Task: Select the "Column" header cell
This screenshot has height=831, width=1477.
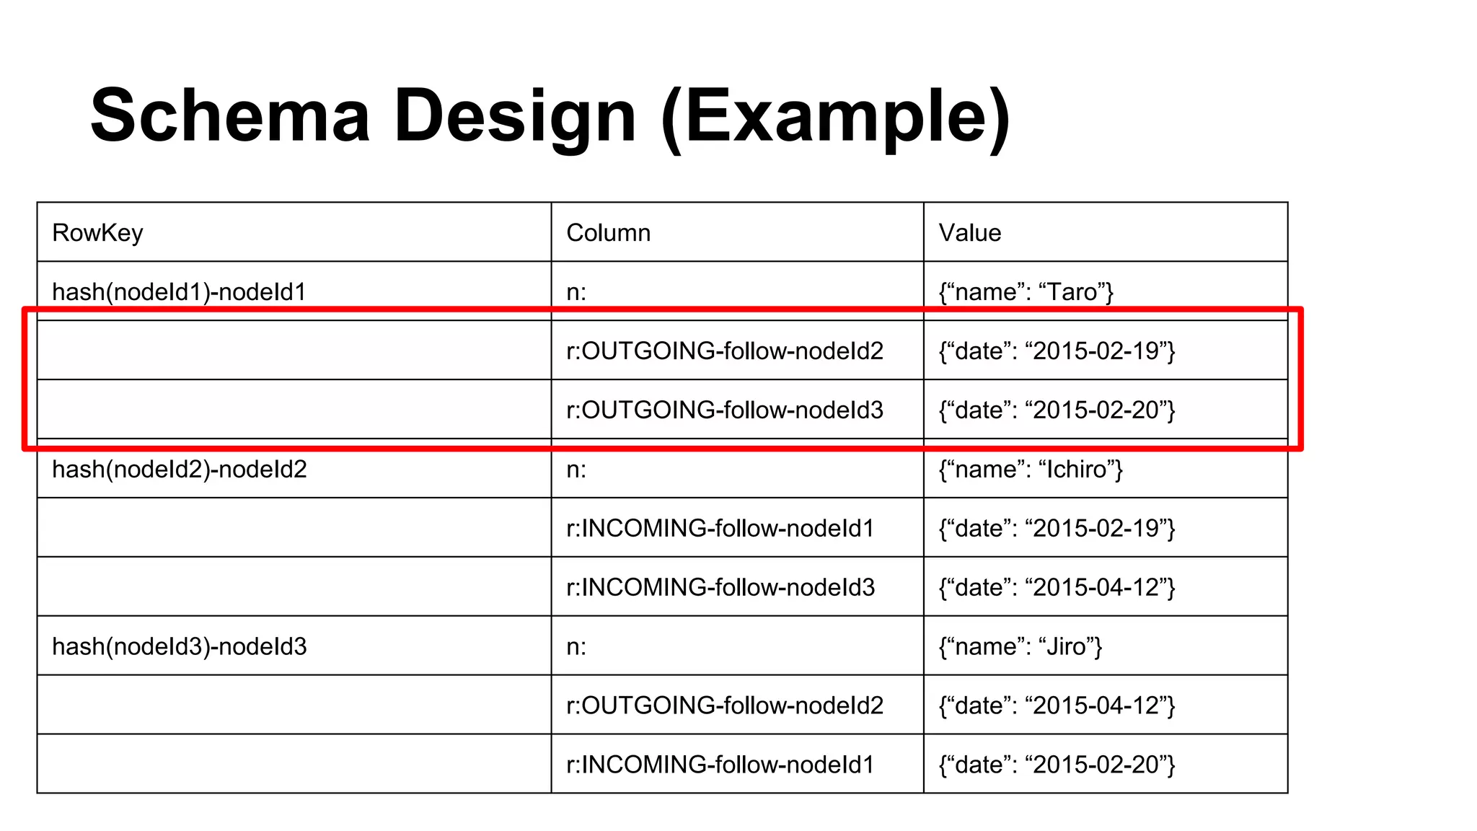Action: click(x=737, y=232)
